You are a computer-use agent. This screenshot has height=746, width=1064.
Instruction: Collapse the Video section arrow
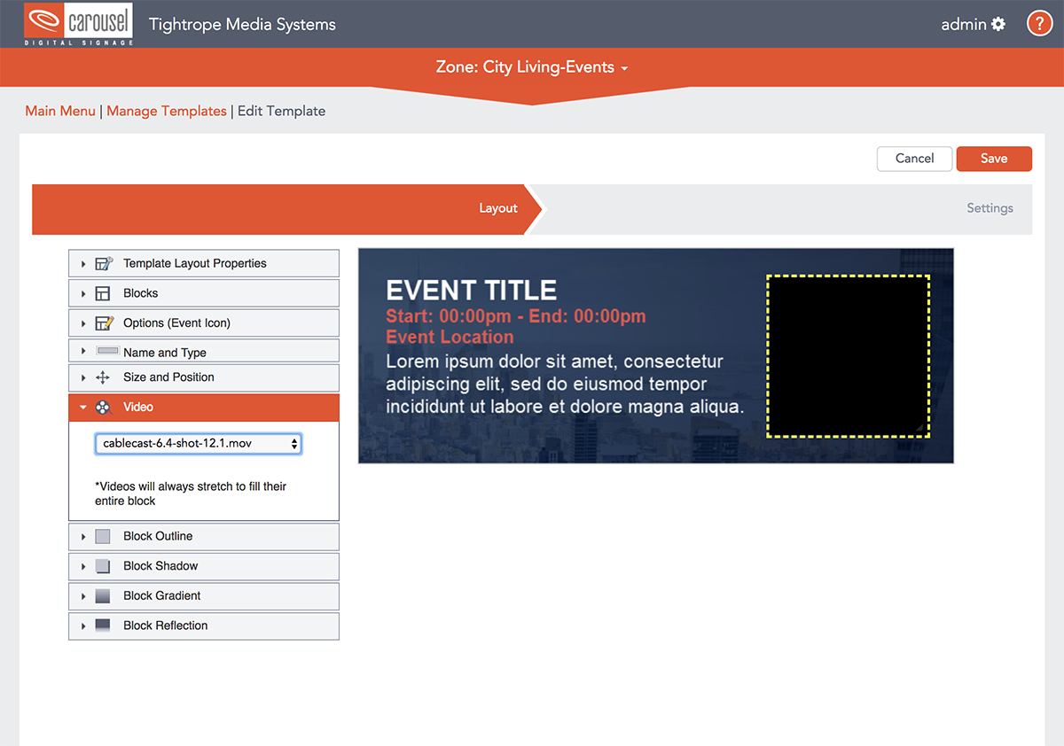tap(83, 408)
